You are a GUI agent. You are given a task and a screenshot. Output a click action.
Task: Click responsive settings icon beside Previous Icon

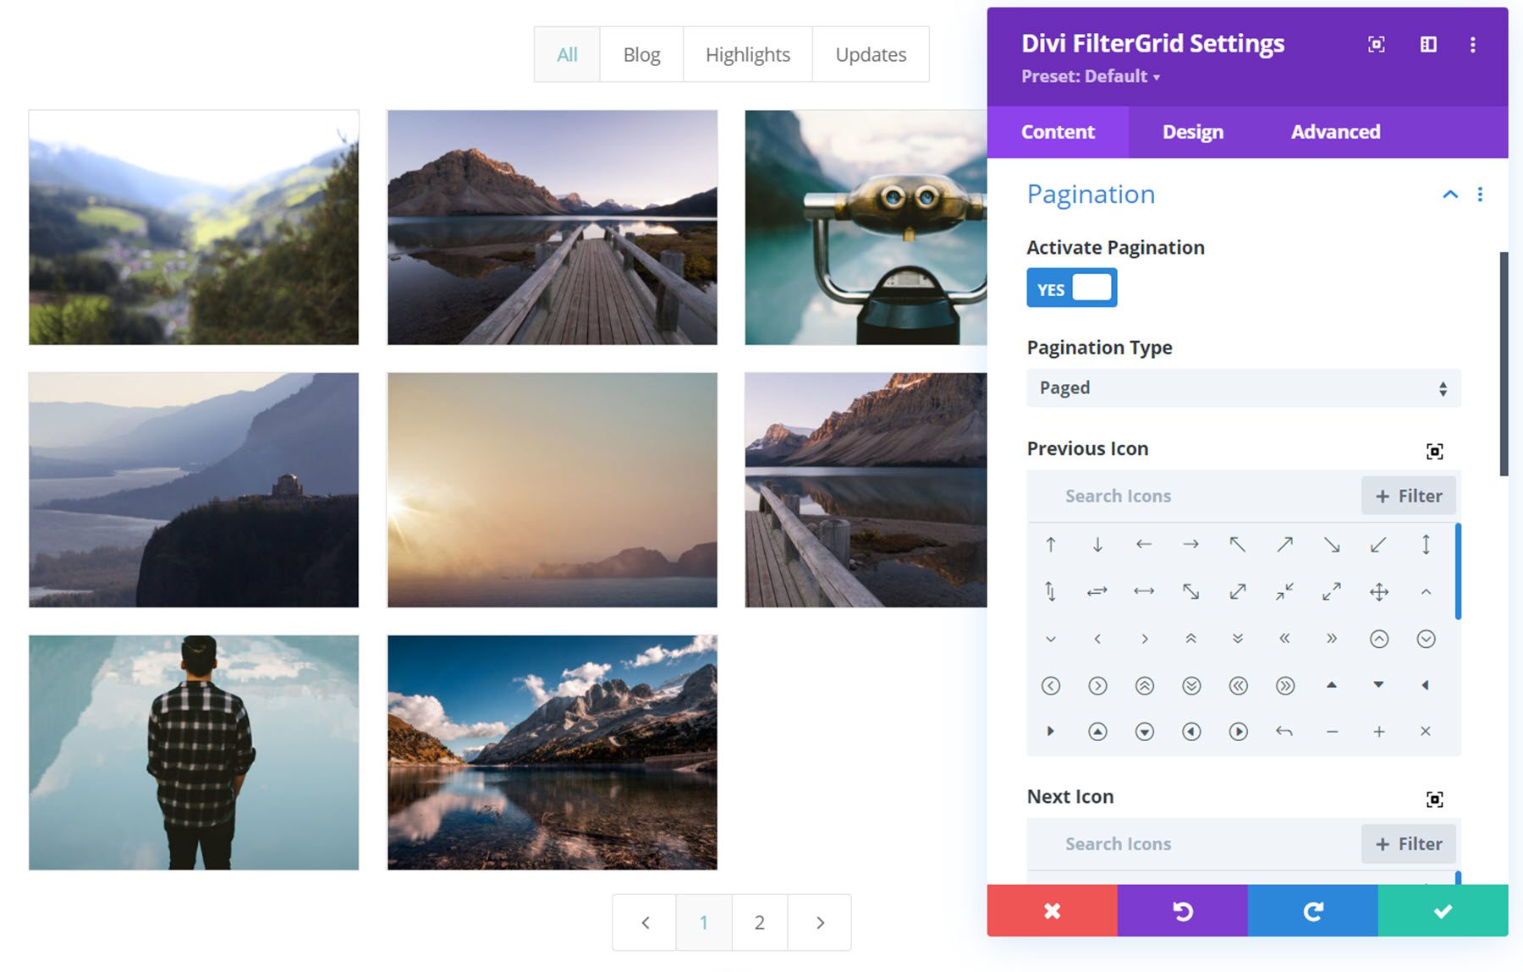[x=1433, y=452]
